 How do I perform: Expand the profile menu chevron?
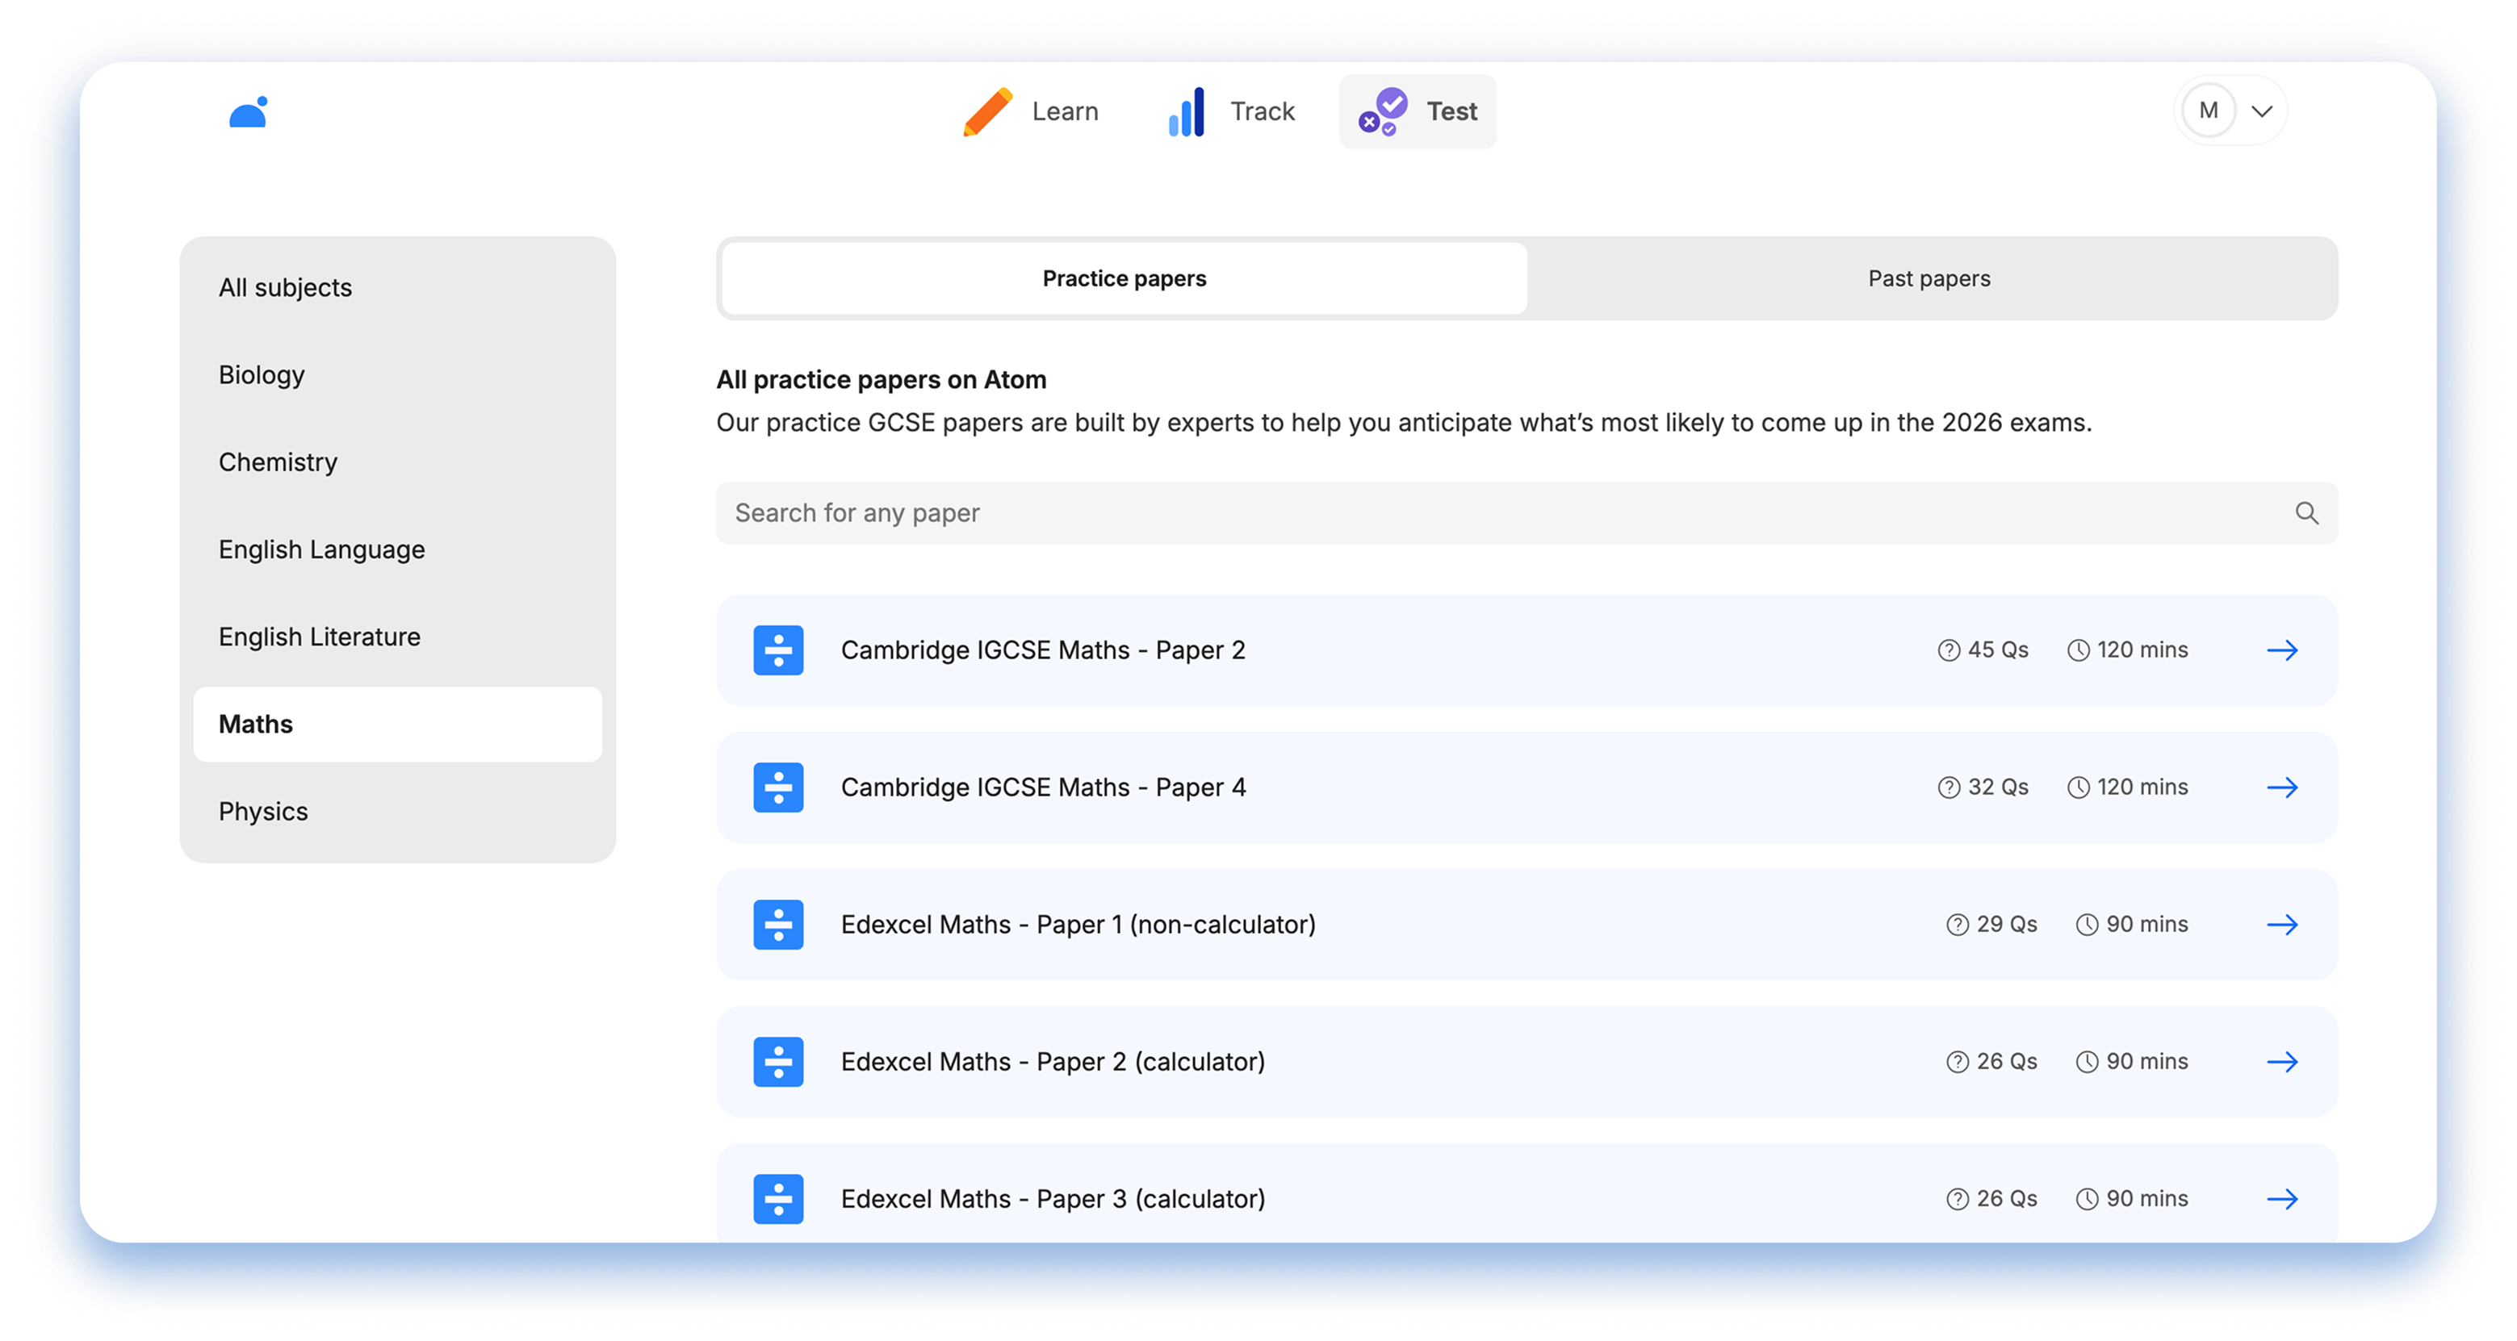[x=2262, y=111]
